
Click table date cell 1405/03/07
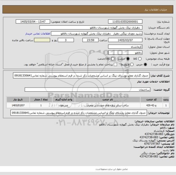click(x=18, y=105)
